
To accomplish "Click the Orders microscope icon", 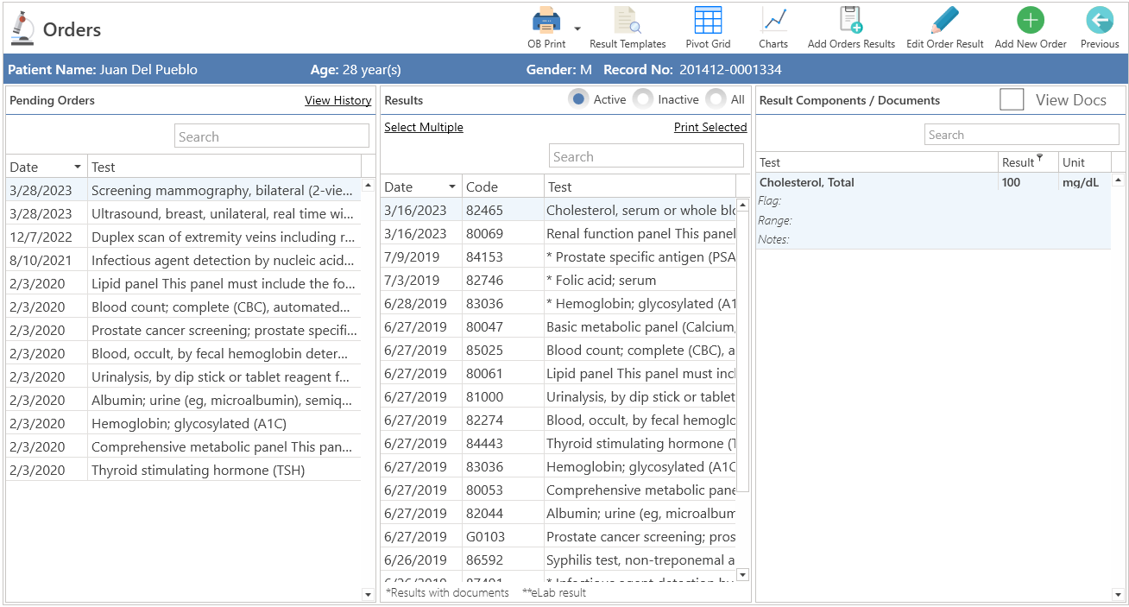I will [22, 28].
